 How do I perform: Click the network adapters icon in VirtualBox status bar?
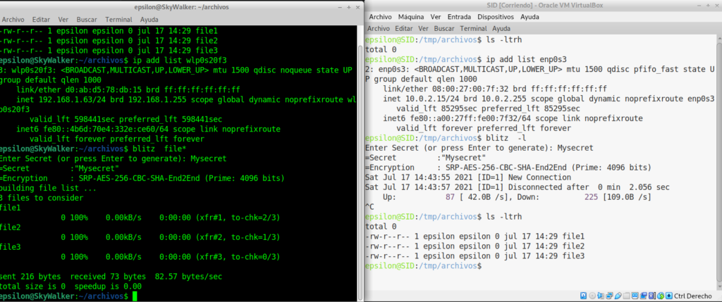click(x=609, y=296)
